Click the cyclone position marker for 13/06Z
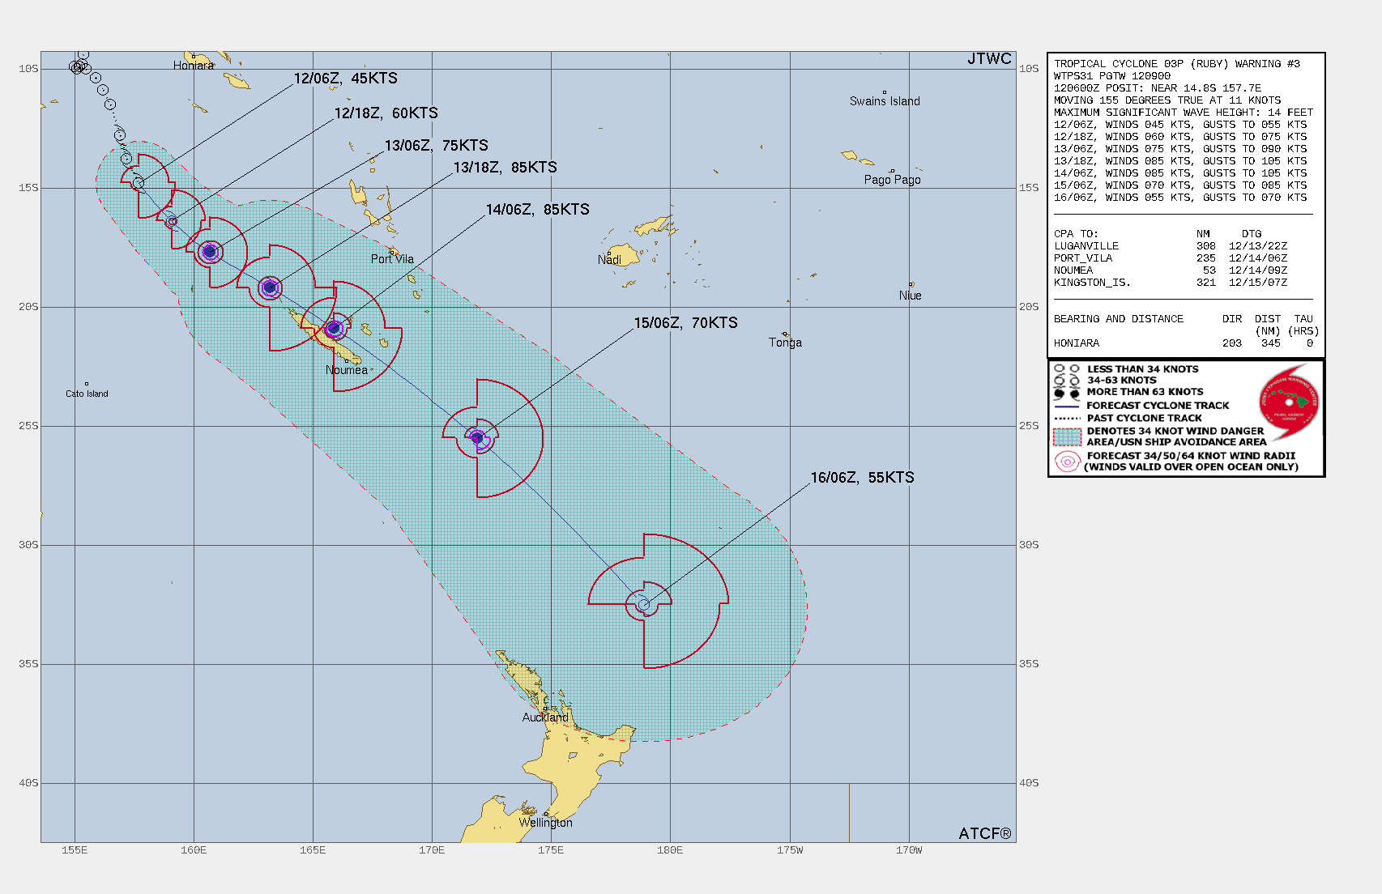This screenshot has height=894, width=1382. click(x=210, y=252)
